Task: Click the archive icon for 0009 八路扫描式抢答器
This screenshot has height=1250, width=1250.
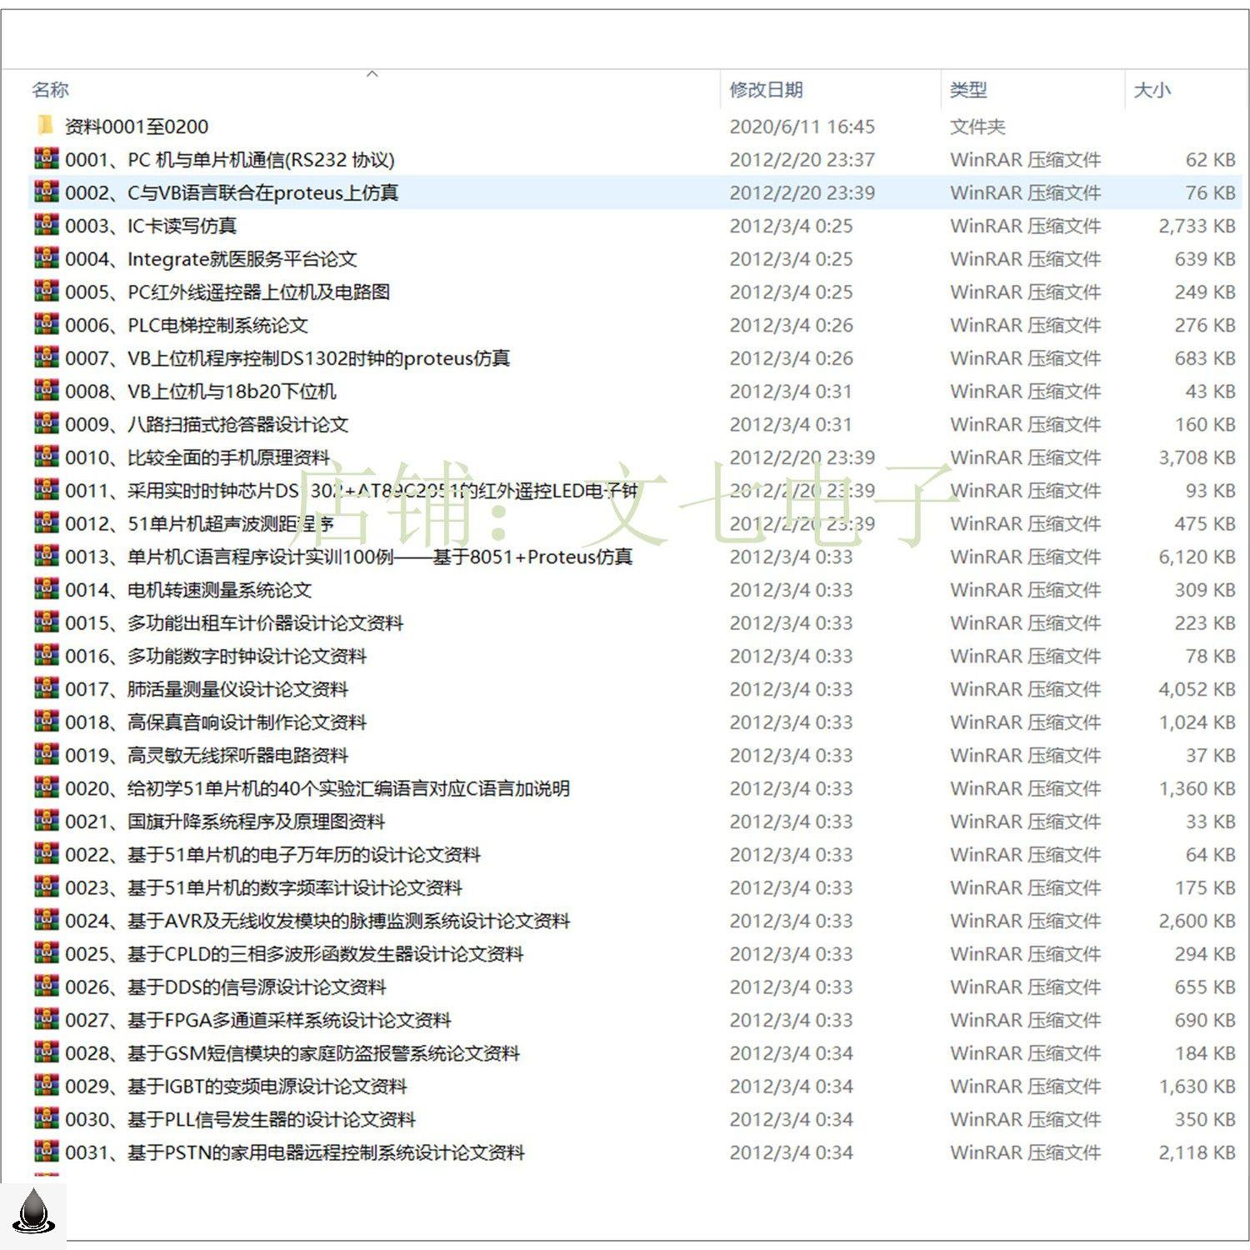Action: pos(46,423)
